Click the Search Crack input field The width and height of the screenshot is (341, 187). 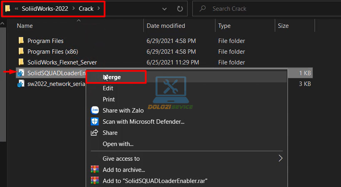click(x=267, y=9)
